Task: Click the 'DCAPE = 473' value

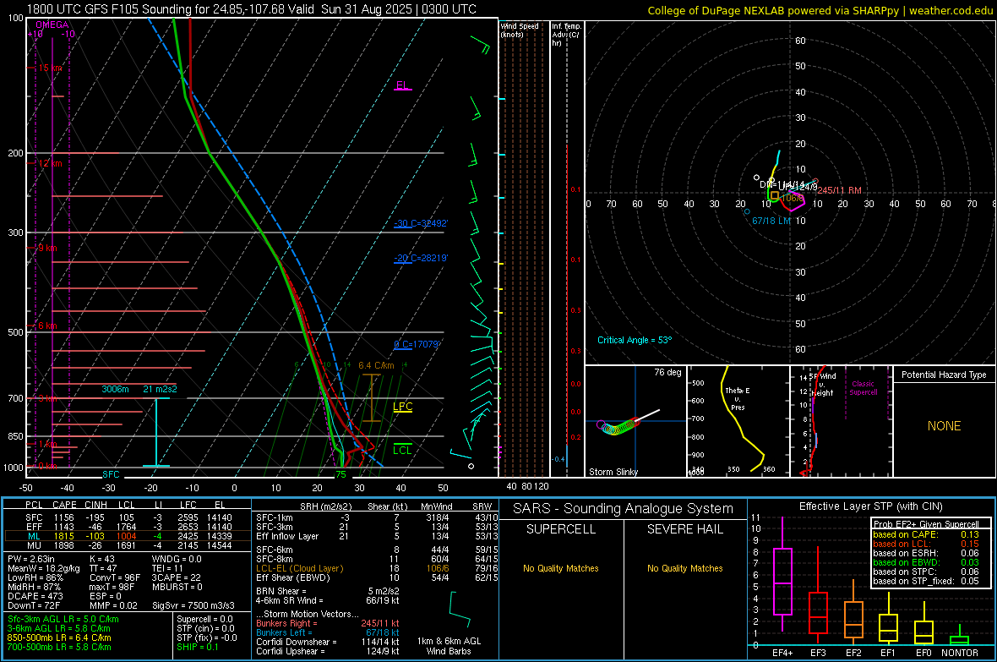Action: pos(35,596)
